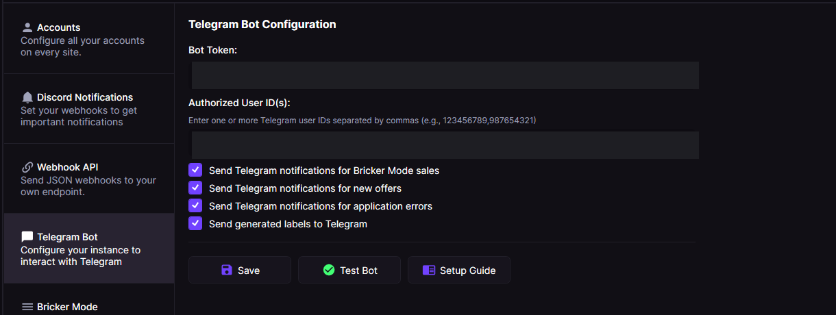
Task: Toggle Telegram notifications for new offers
Action: click(x=195, y=188)
